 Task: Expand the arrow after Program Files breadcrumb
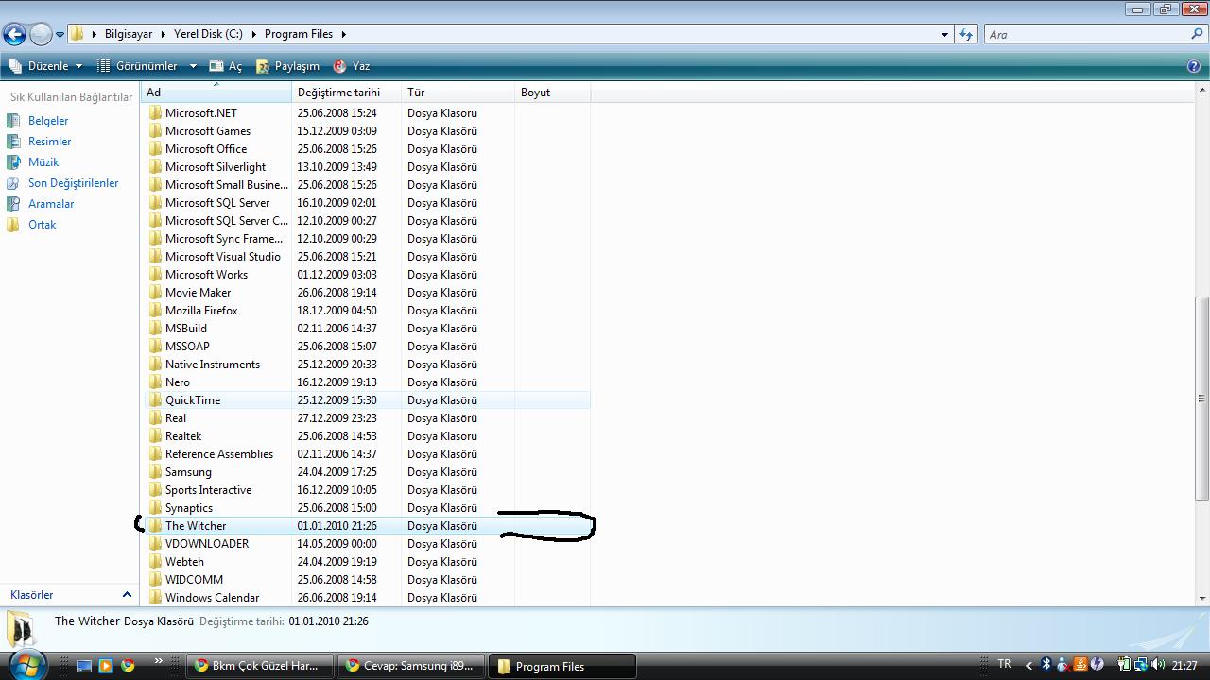[x=344, y=34]
